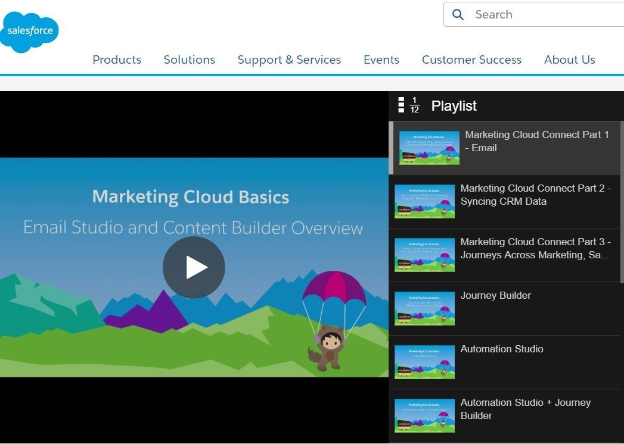This screenshot has height=444, width=624.
Task: Select the Journey Builder video thumbnail
Action: (424, 308)
